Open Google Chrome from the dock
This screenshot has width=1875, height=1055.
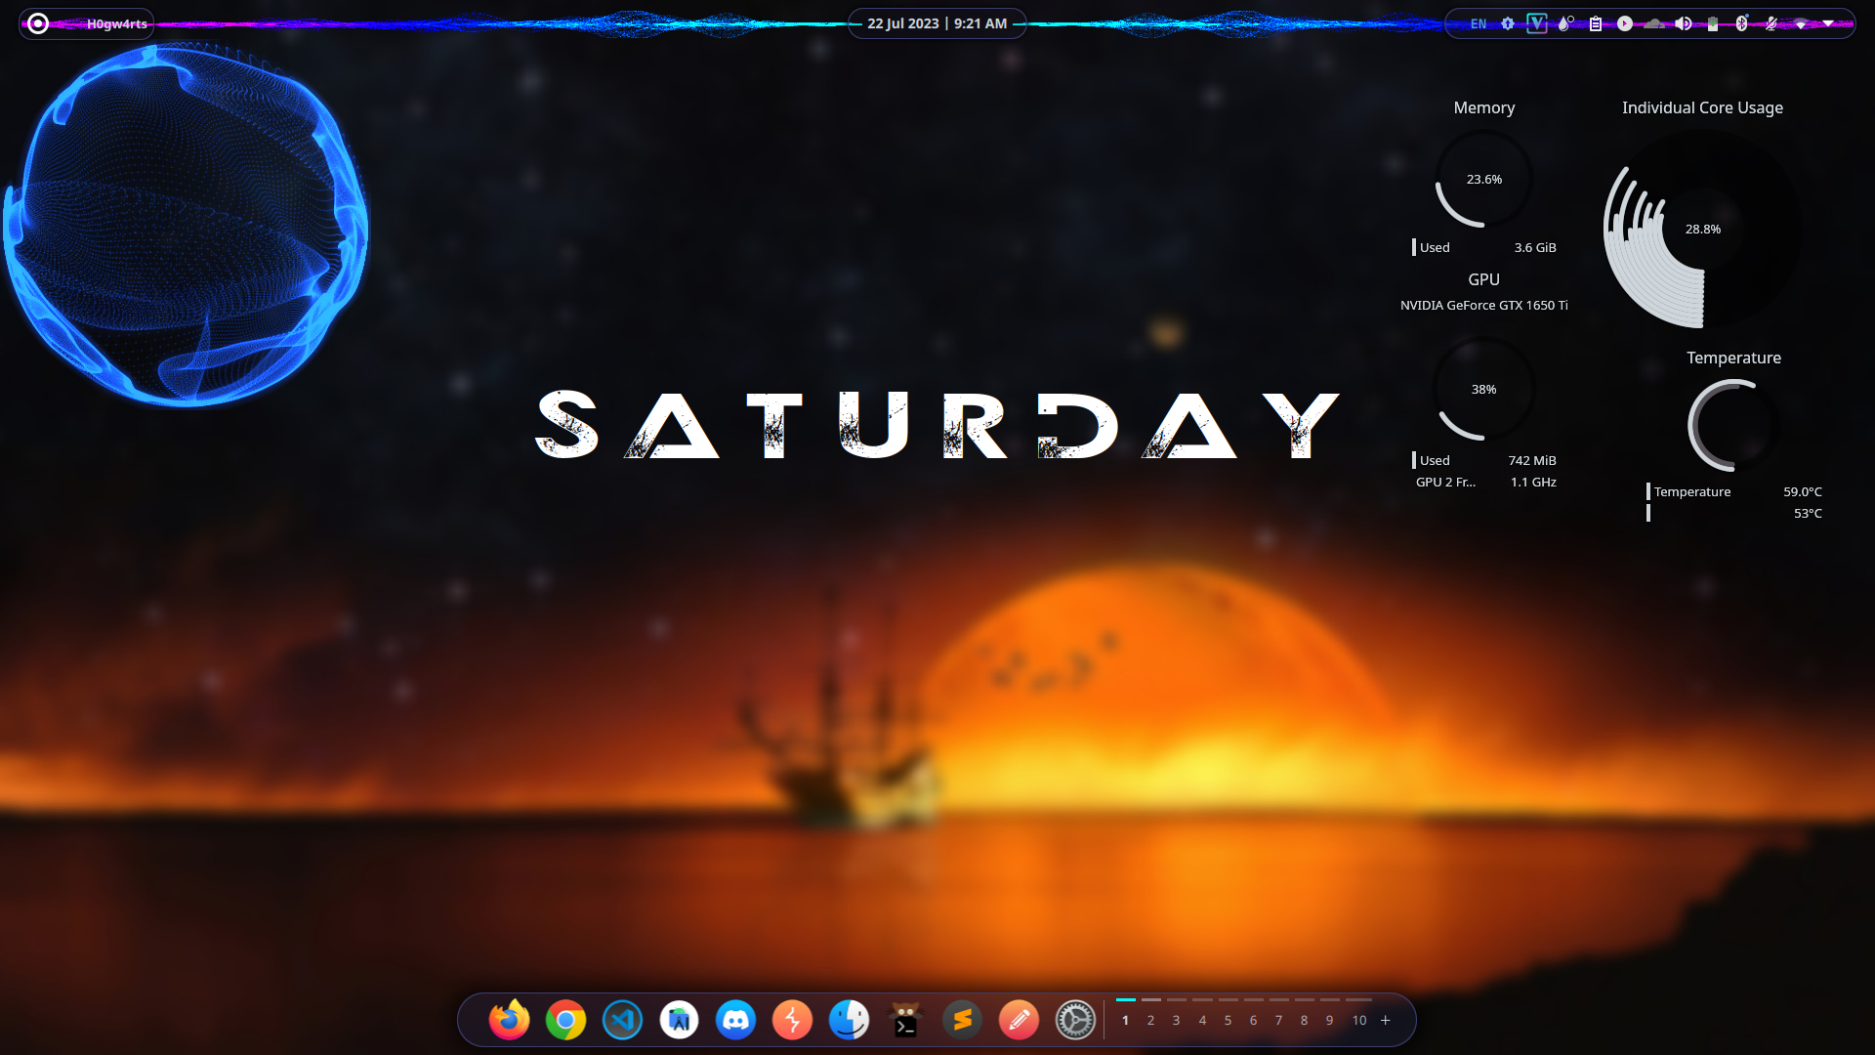(565, 1021)
